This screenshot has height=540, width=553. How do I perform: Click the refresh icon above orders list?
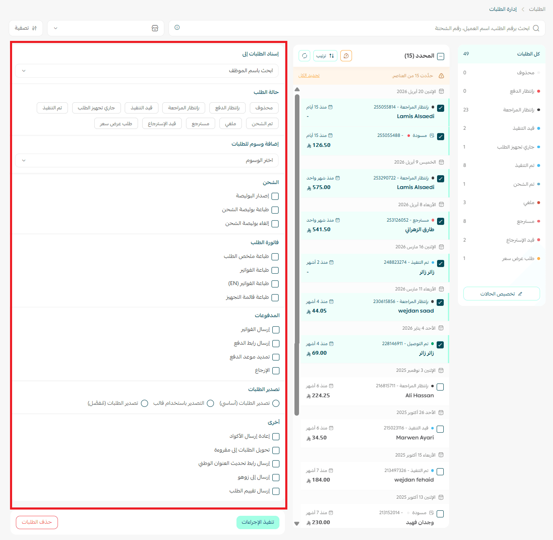click(x=304, y=56)
